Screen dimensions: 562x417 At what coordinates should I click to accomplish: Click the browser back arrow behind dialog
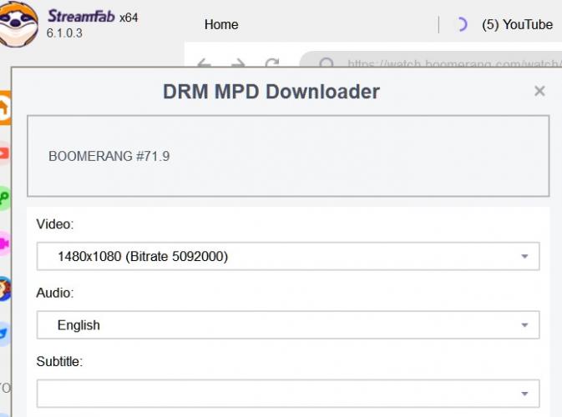[x=205, y=63]
